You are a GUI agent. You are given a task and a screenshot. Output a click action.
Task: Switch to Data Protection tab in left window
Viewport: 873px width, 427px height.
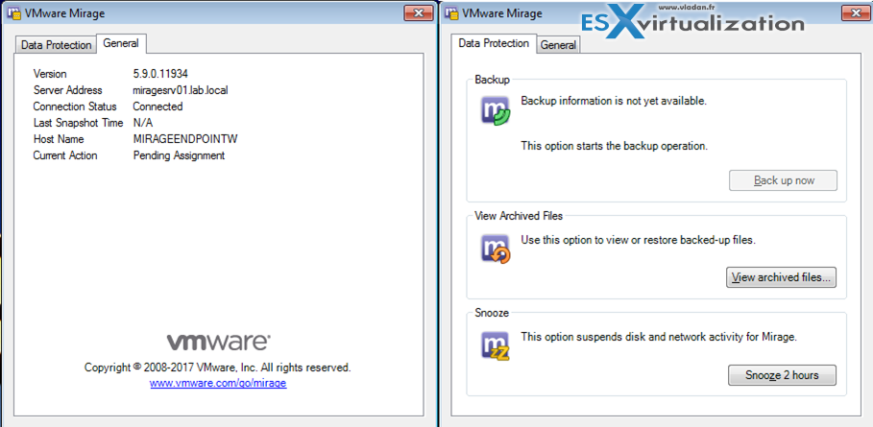click(57, 45)
